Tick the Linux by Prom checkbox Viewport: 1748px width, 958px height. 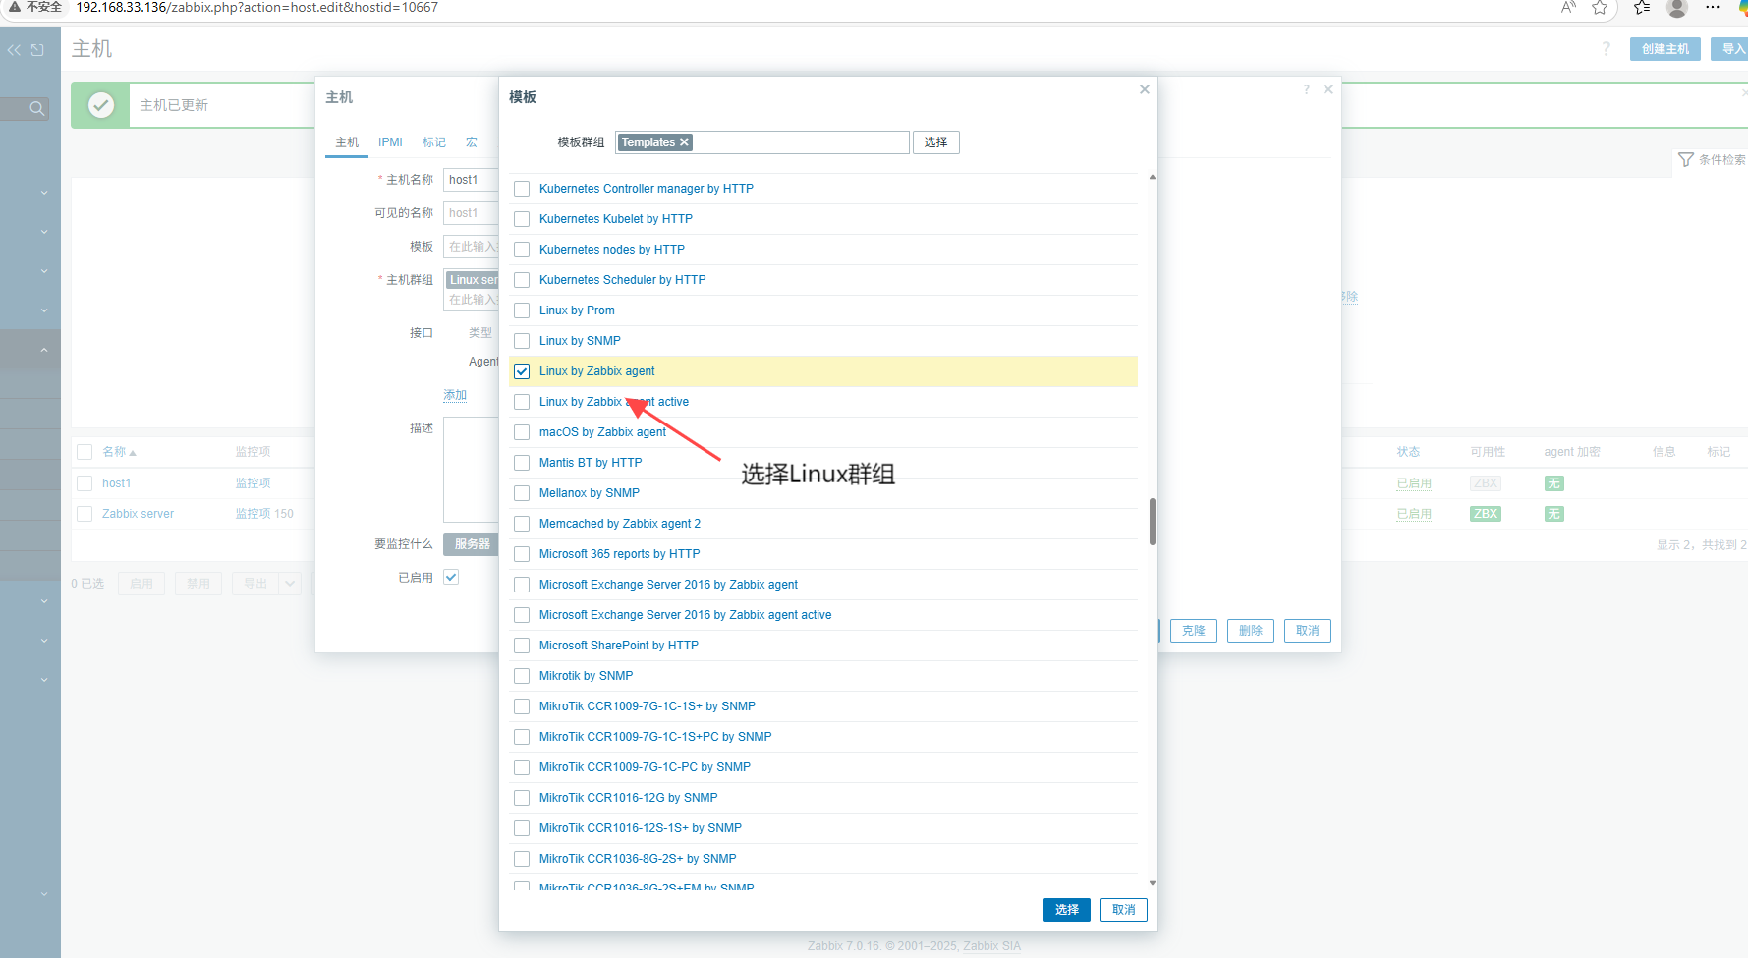pyautogui.click(x=522, y=310)
